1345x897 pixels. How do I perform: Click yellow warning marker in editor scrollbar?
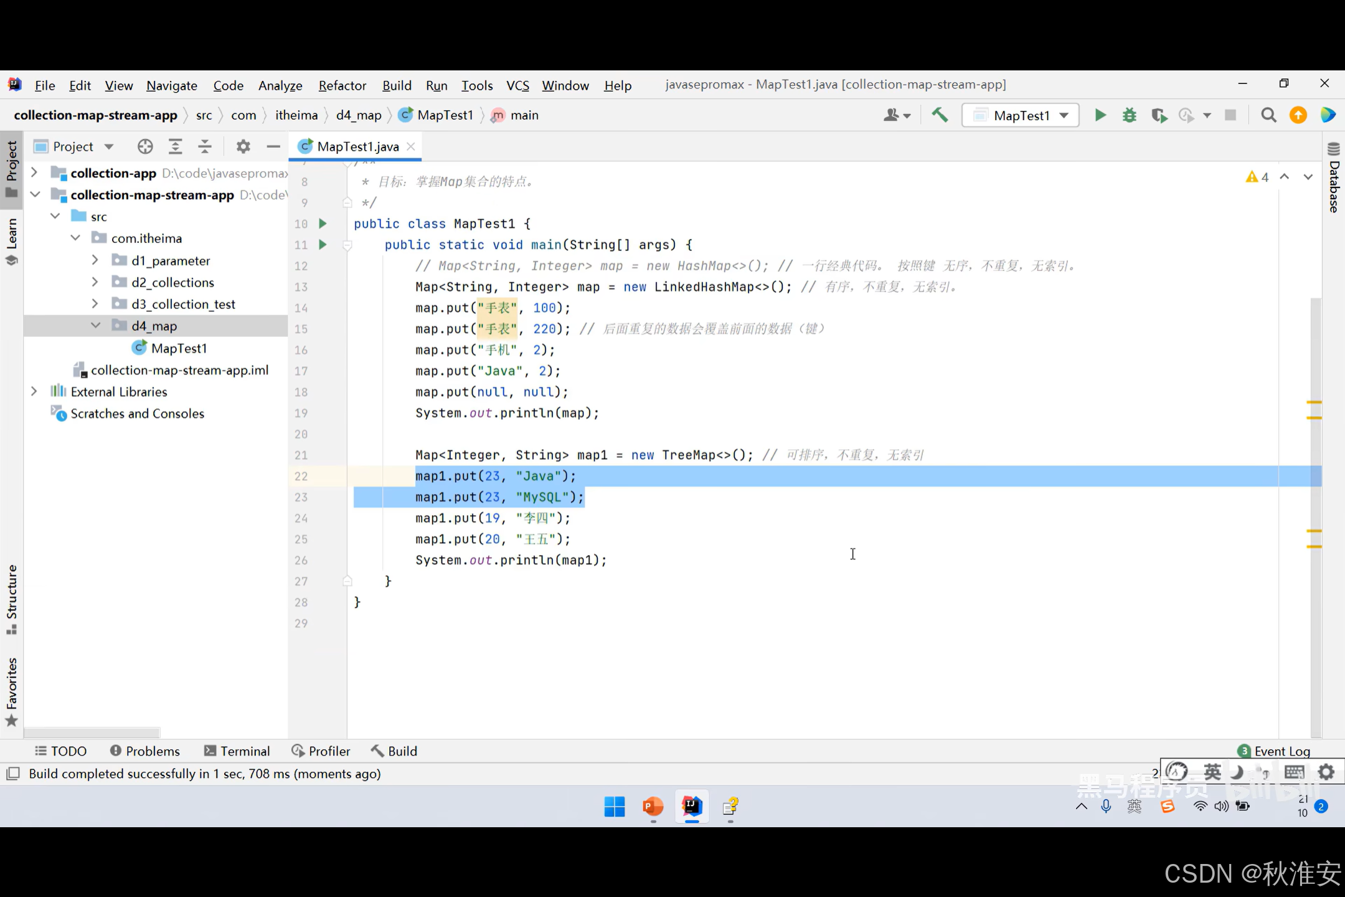[x=1314, y=402]
